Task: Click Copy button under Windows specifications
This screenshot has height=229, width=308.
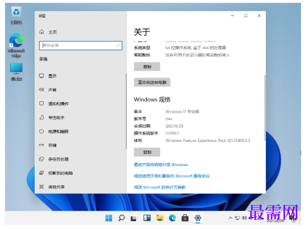Action: click(147, 152)
